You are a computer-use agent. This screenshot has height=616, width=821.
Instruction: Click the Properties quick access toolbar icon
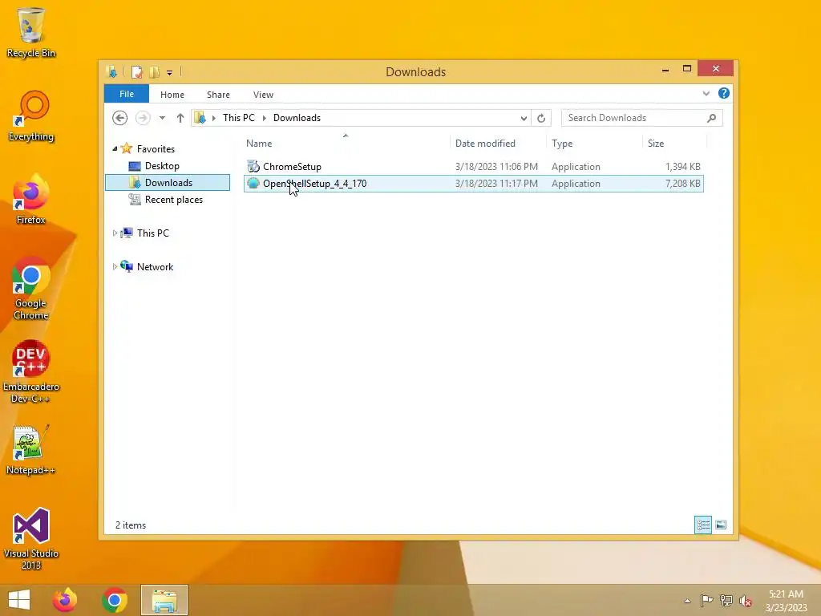pyautogui.click(x=136, y=71)
